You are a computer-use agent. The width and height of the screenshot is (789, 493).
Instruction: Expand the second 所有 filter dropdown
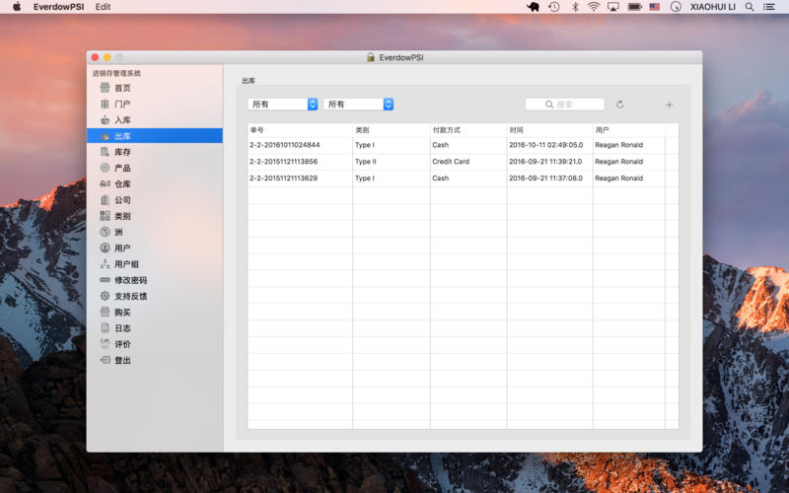[359, 105]
